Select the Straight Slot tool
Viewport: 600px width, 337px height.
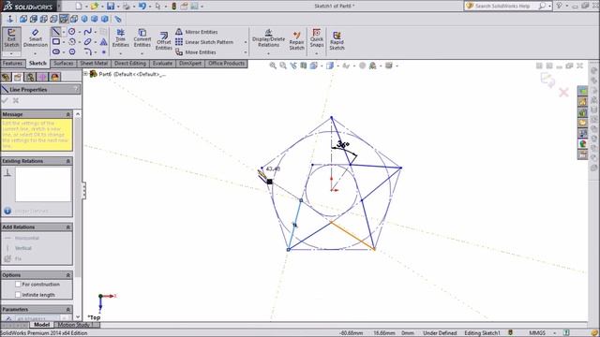(56, 51)
